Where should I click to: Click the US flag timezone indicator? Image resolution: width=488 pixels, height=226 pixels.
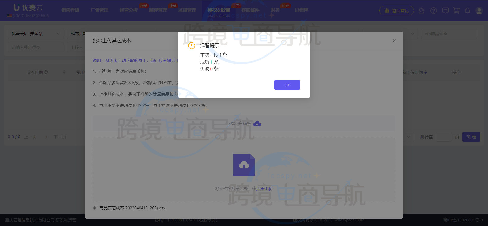coord(10,16)
